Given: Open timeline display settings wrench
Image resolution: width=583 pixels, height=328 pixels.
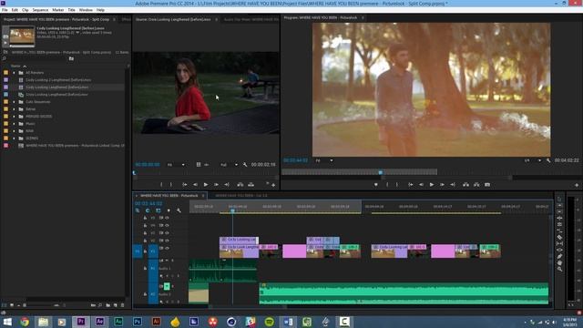Looking at the screenshot, I should click(179, 210).
